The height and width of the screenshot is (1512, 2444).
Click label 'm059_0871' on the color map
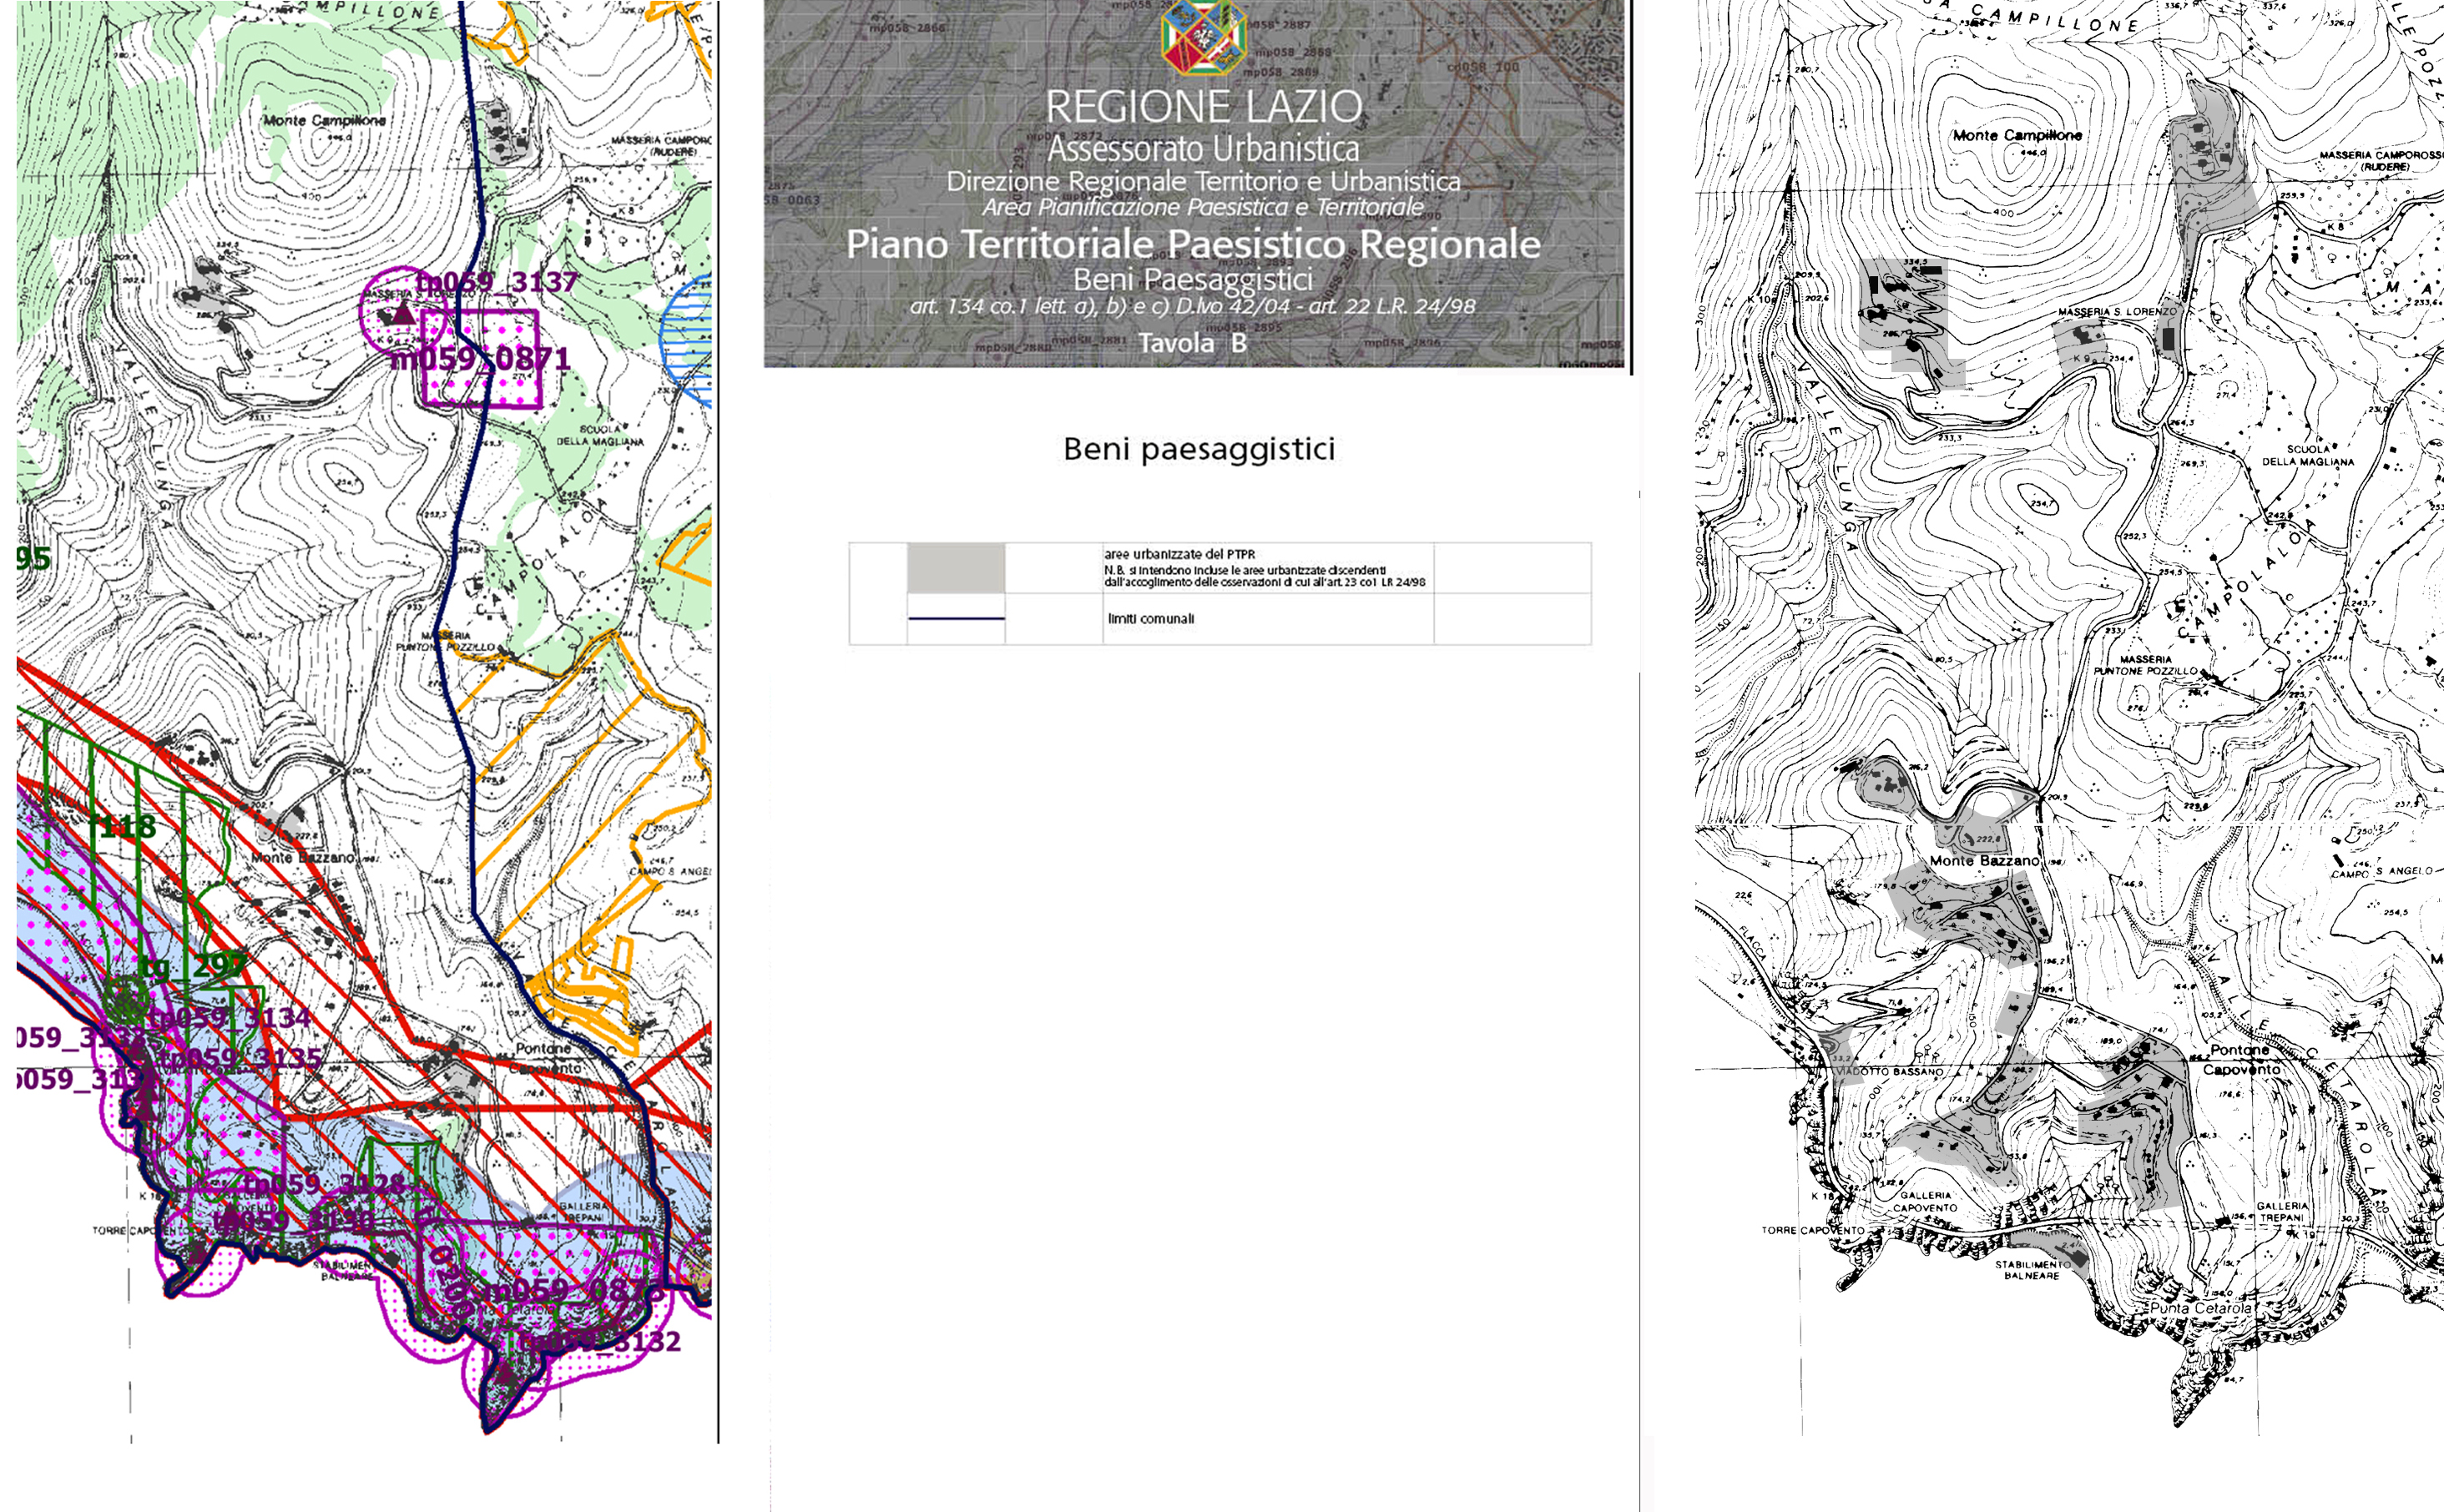click(x=480, y=358)
